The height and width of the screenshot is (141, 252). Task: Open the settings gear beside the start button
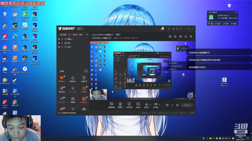(177, 105)
